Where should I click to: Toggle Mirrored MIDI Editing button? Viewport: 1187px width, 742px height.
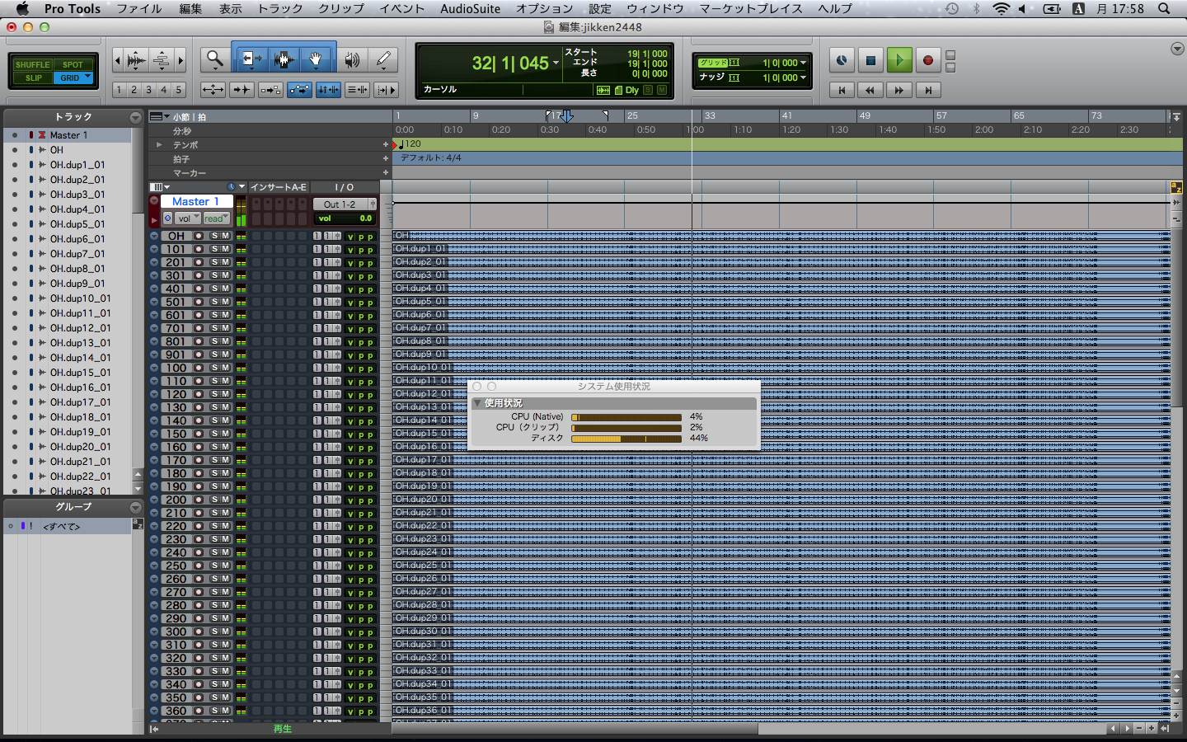(x=270, y=90)
